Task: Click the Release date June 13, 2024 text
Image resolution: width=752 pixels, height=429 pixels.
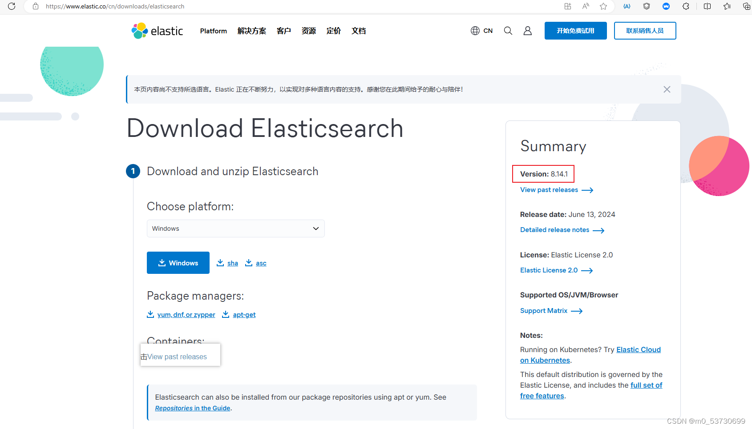Action: (x=568, y=214)
